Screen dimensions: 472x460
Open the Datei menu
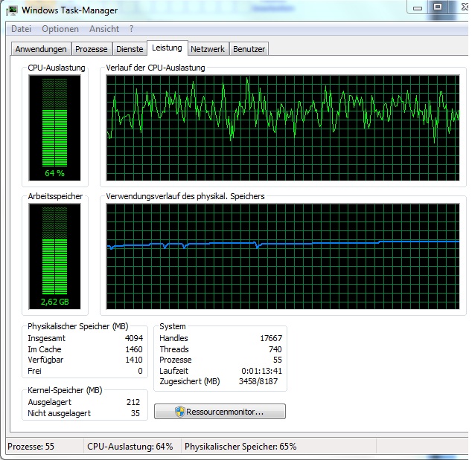pyautogui.click(x=21, y=29)
